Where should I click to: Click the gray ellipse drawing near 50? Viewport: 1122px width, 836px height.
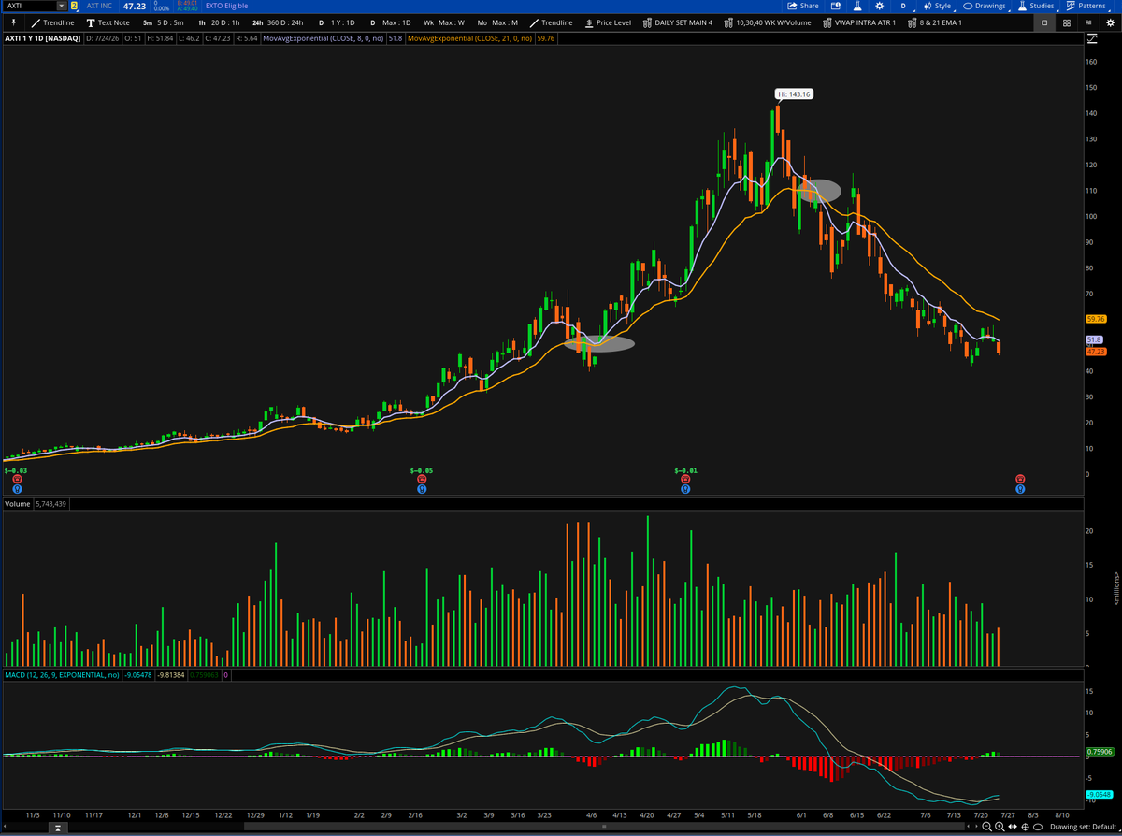[599, 343]
